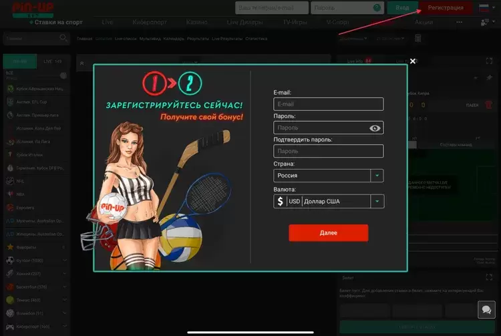Click the Результаты submenu link
Viewport: 501px width, 336px height.
click(198, 39)
